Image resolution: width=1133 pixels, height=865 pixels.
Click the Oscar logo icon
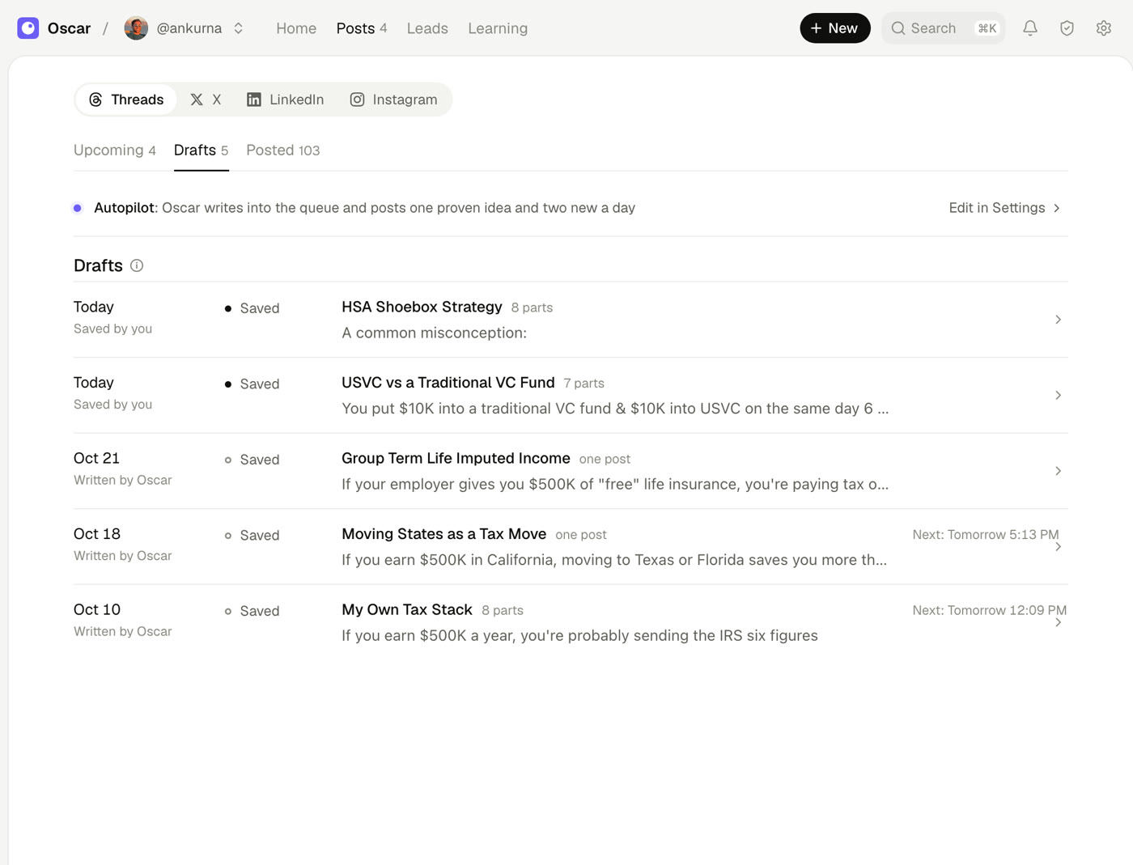point(28,28)
